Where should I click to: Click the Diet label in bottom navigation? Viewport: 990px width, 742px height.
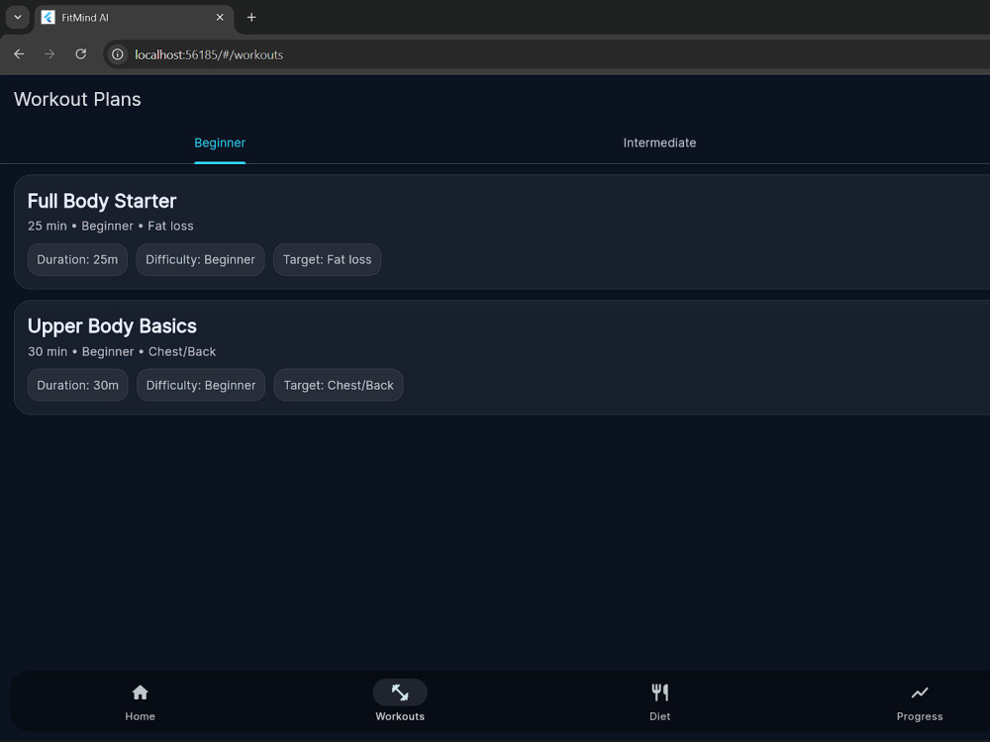click(x=659, y=716)
